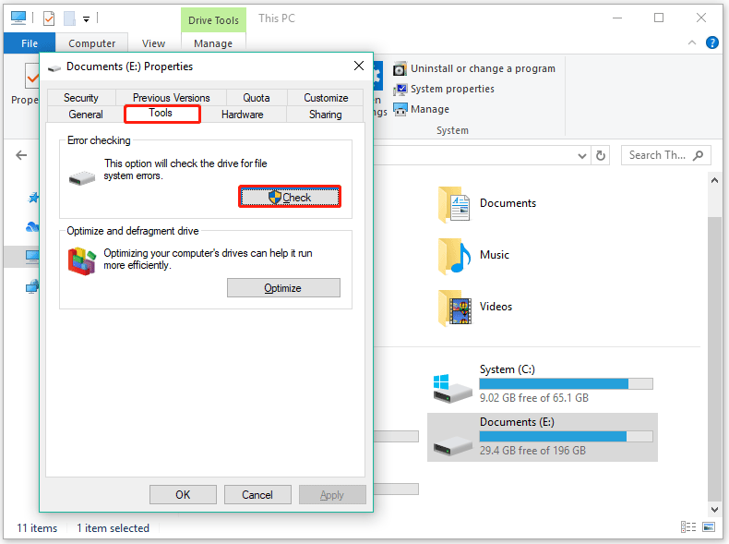Click Check to scan drive errors
Screen dimensions: 729x544
pyautogui.click(x=290, y=197)
